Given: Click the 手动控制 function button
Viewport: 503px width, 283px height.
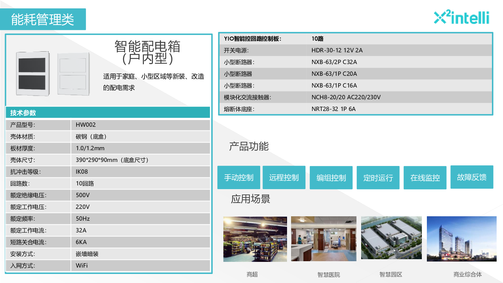Looking at the screenshot, I should coord(239,177).
